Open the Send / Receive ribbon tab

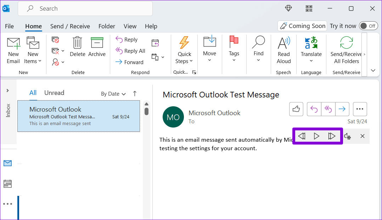[x=70, y=26]
